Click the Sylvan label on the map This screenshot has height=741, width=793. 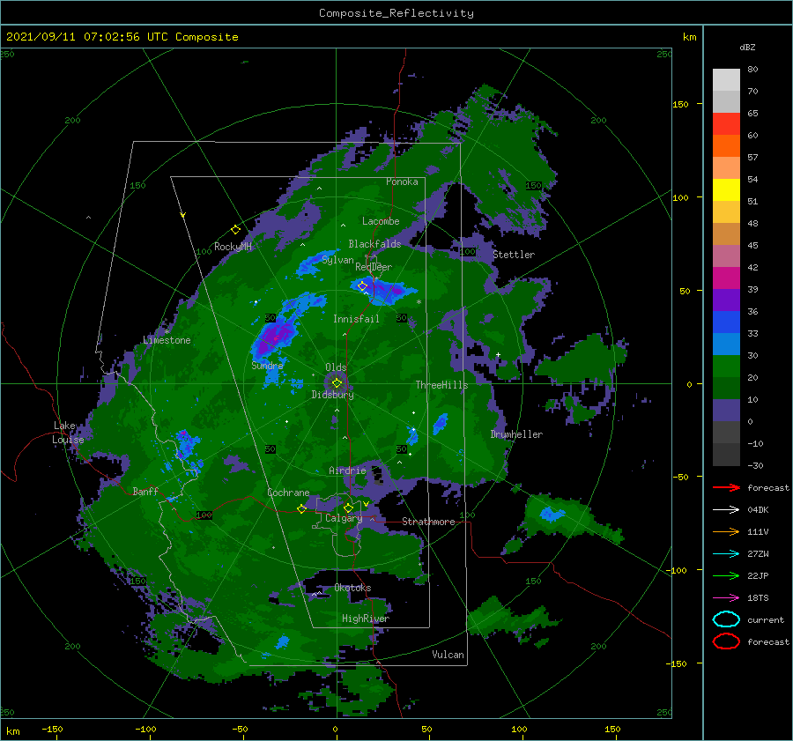337,260
